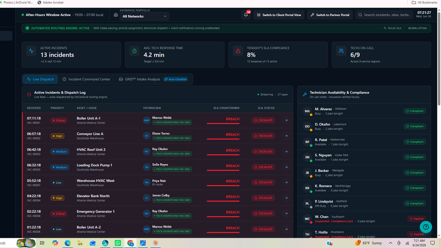The height and width of the screenshot is (248, 441).
Task: Open incident INC-90004 details arrow
Action: (x=286, y=198)
